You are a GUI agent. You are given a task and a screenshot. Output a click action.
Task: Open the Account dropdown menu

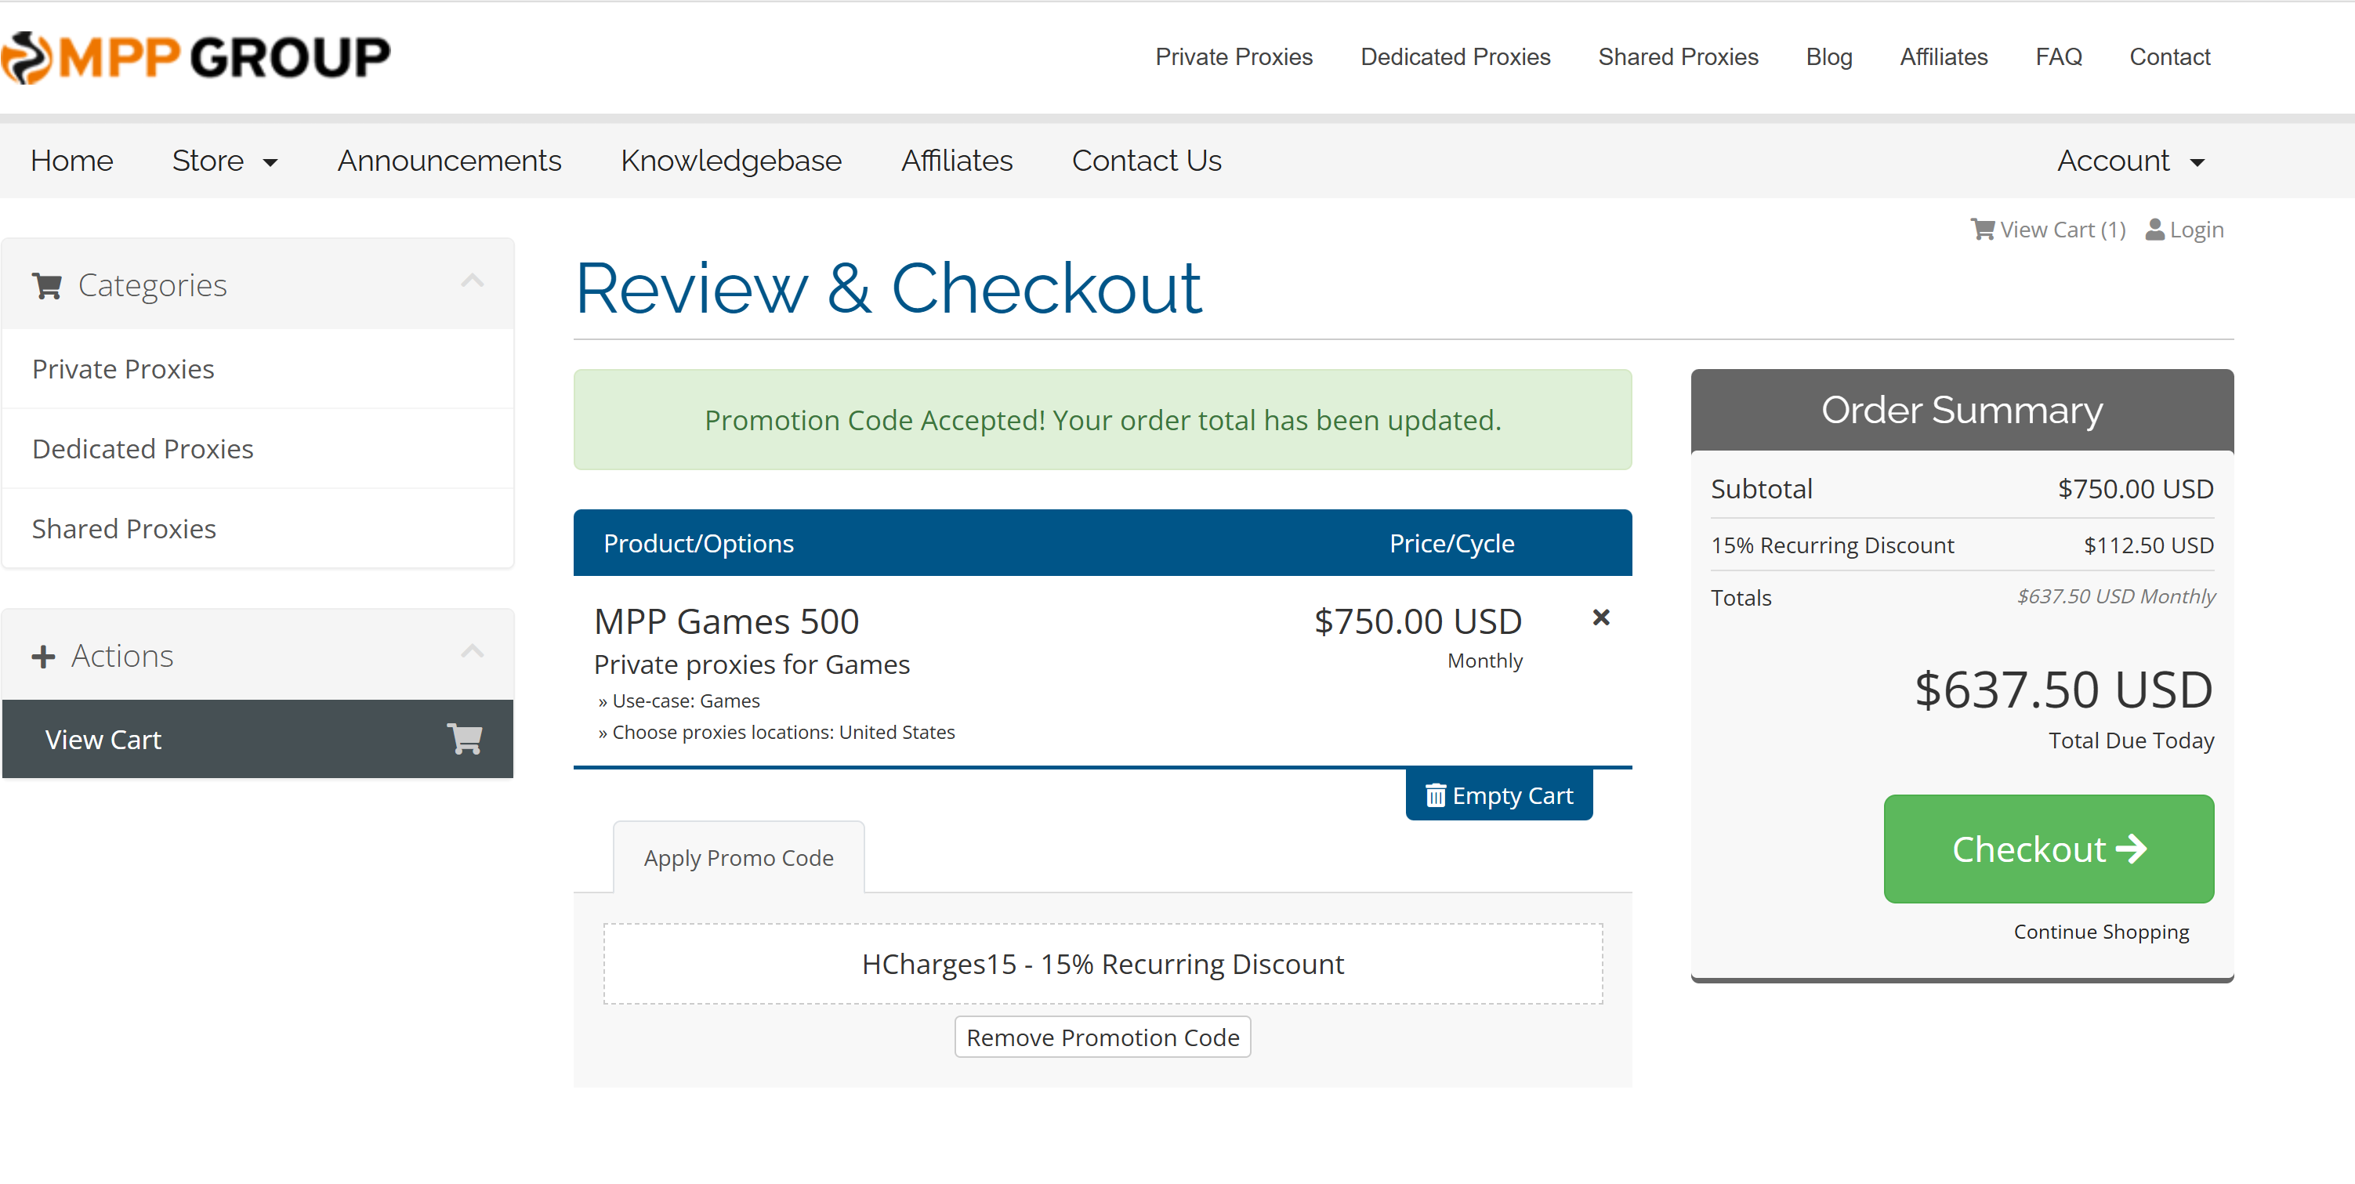(2130, 161)
